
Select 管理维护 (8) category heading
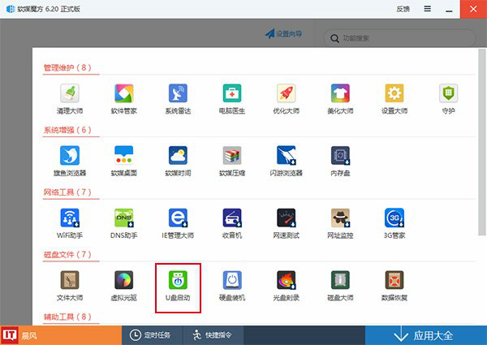pyautogui.click(x=67, y=67)
